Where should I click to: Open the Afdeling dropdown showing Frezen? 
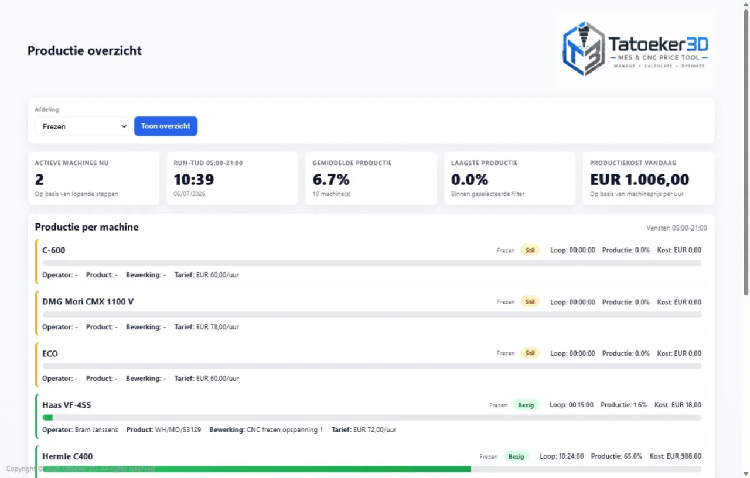[x=81, y=126]
